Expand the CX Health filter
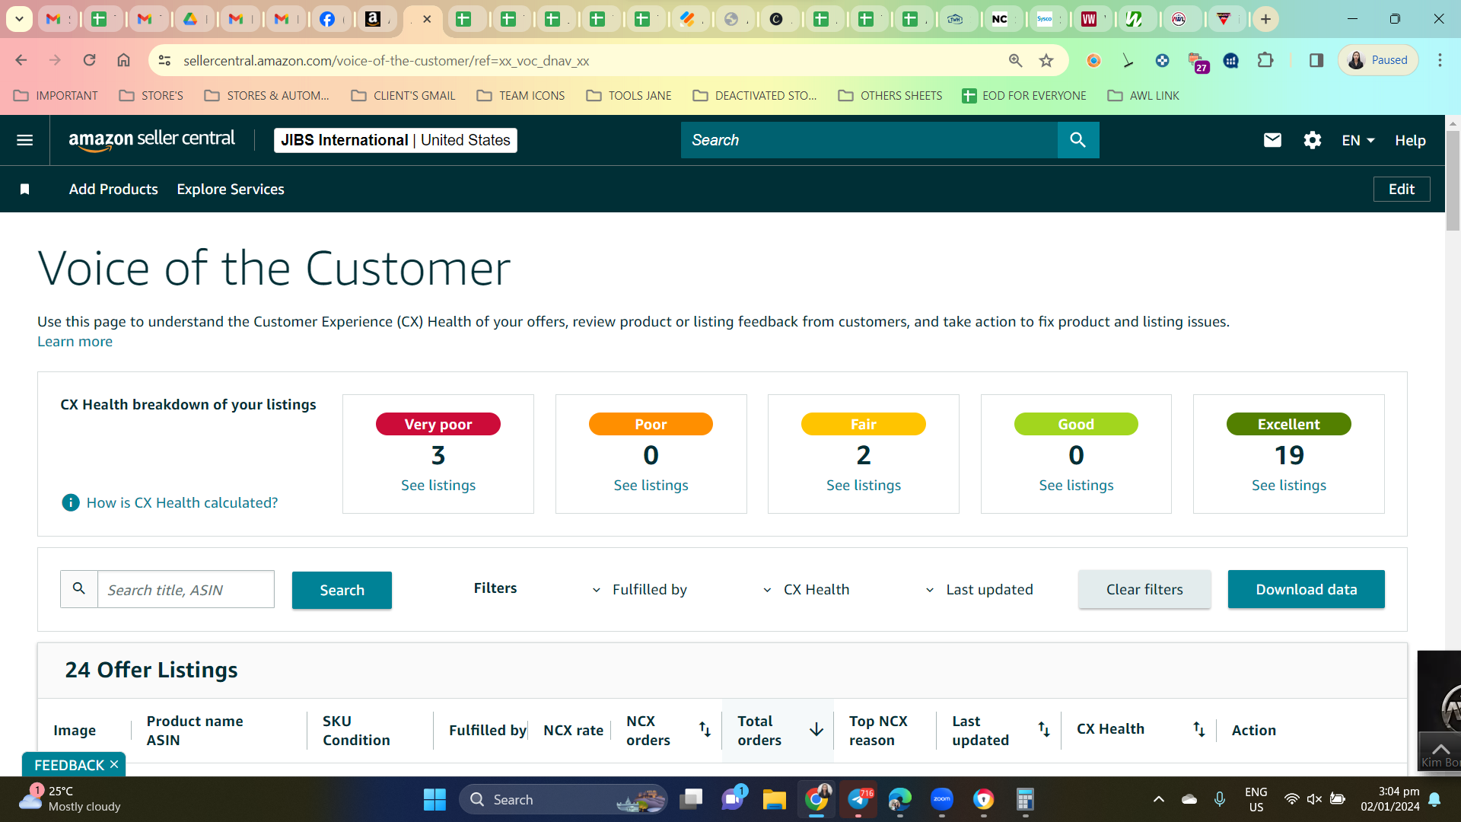Screen dimensions: 1461x822 806,590
